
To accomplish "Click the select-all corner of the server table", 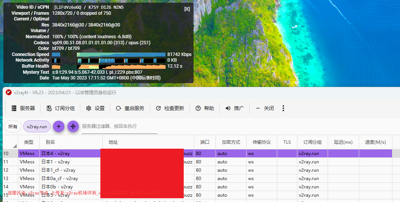I will coord(10,142).
